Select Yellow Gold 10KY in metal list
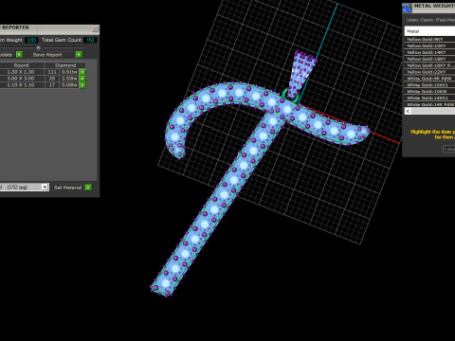The height and width of the screenshot is (341, 455). pyautogui.click(x=429, y=45)
